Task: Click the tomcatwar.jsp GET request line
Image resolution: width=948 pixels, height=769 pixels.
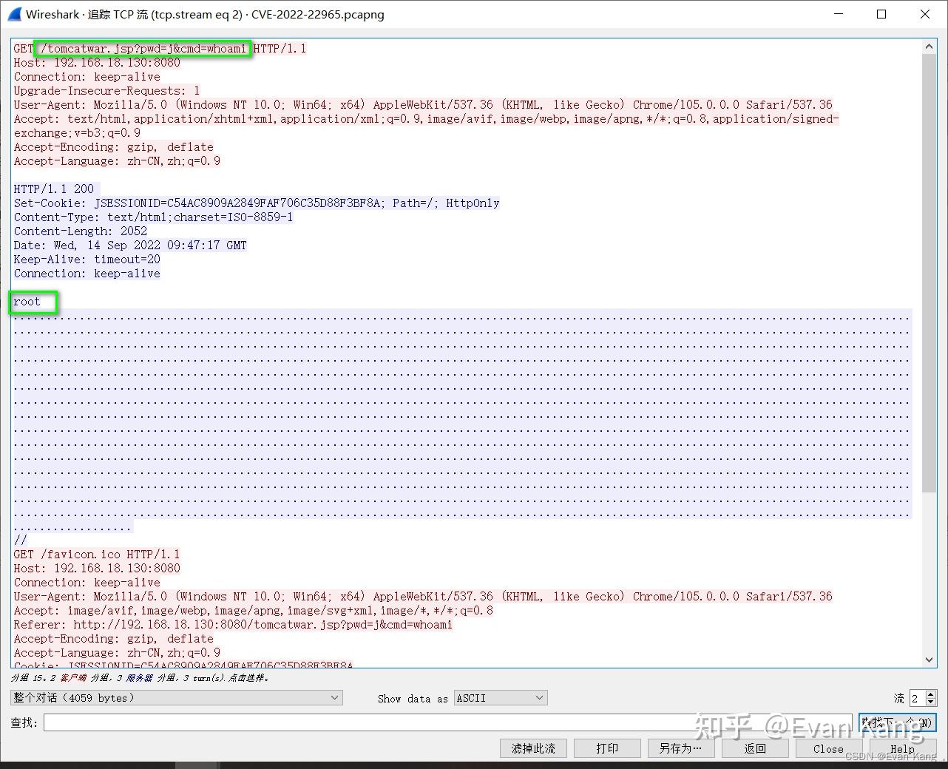Action: coord(140,48)
